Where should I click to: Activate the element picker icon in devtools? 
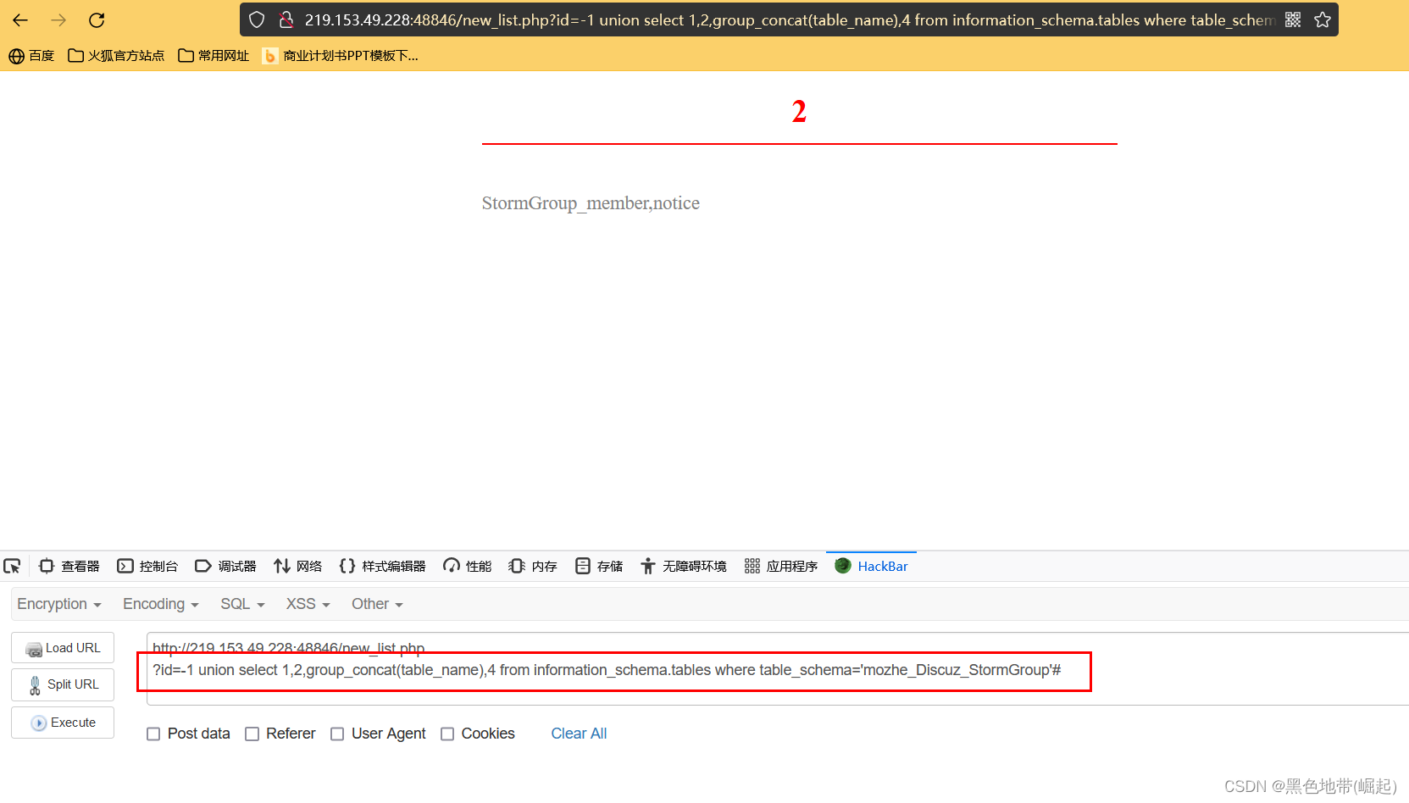coord(12,566)
